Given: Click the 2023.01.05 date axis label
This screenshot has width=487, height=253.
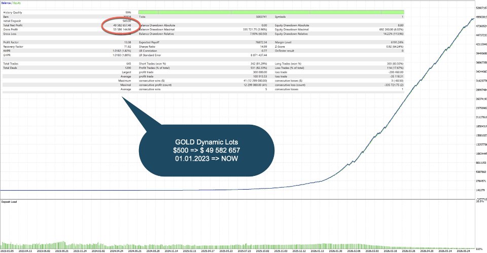Looking at the screenshot, I should 7,251.
